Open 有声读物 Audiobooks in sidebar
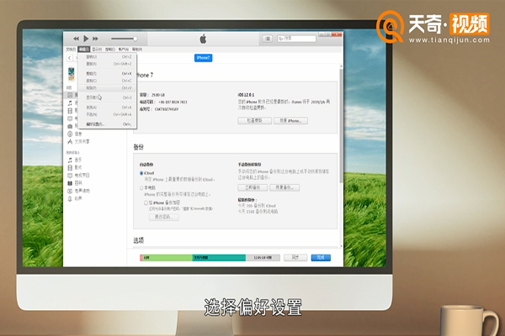Viewport: 505px width, 336px height. coord(82,191)
